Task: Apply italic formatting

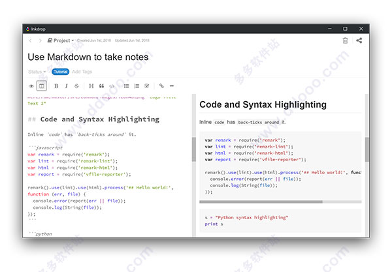Action: [66, 86]
